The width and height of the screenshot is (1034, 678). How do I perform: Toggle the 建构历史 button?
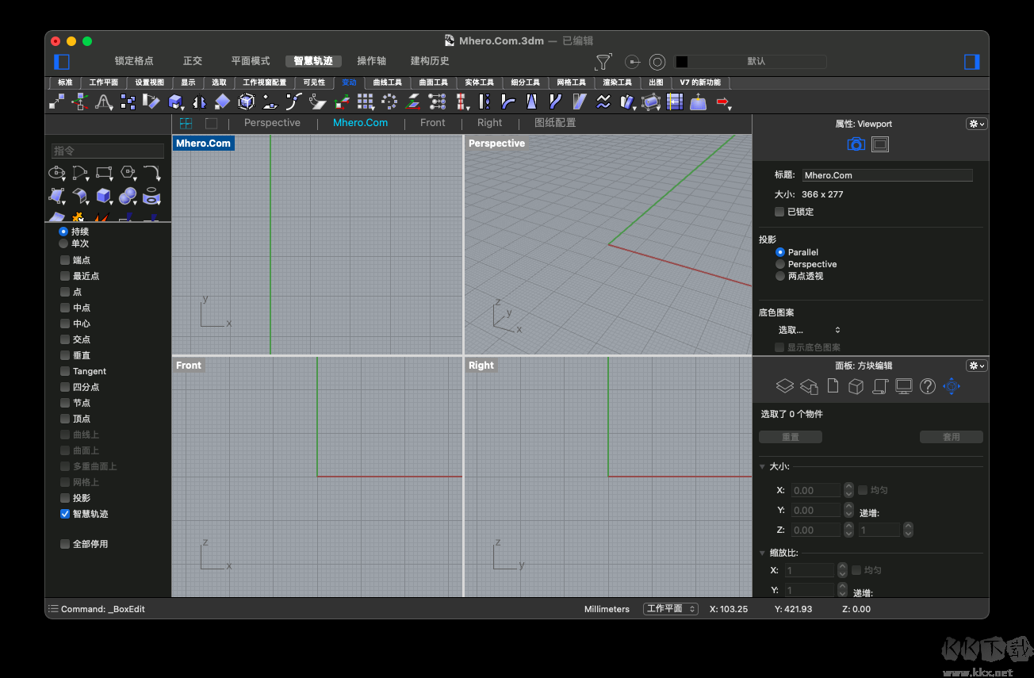click(x=430, y=61)
